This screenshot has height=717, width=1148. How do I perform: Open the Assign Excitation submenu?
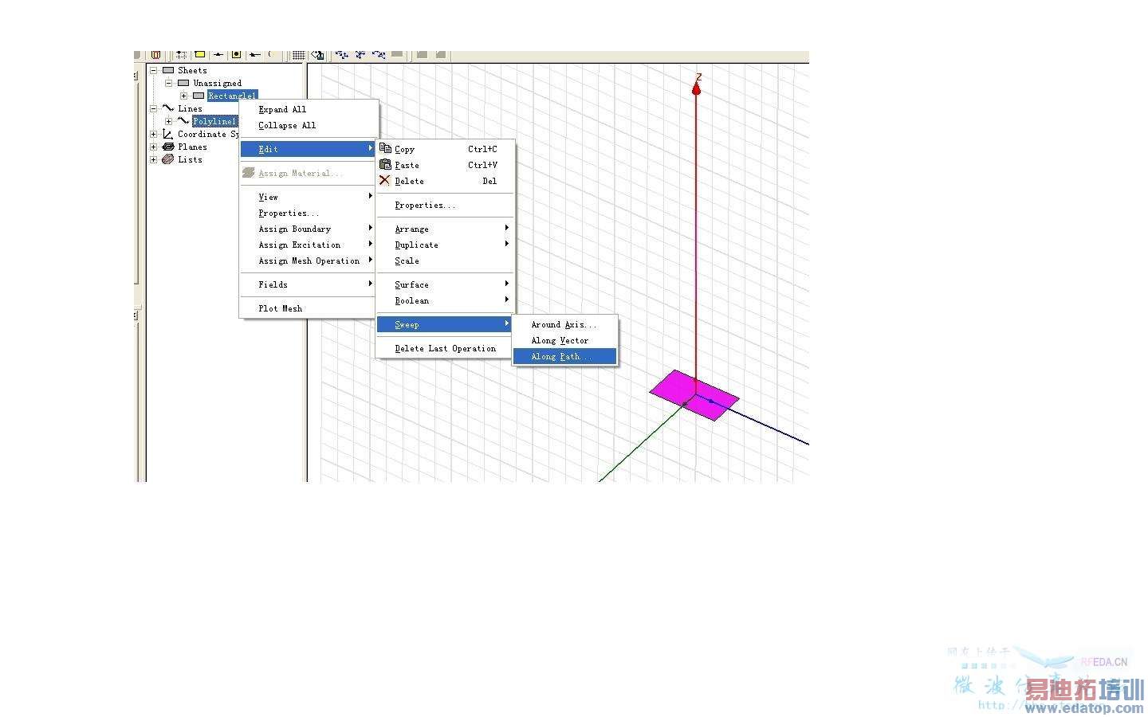tap(309, 245)
